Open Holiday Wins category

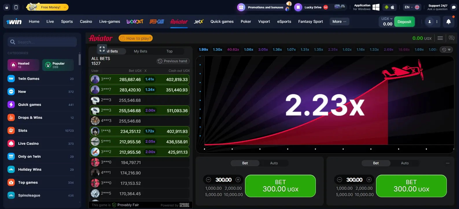[40, 170]
